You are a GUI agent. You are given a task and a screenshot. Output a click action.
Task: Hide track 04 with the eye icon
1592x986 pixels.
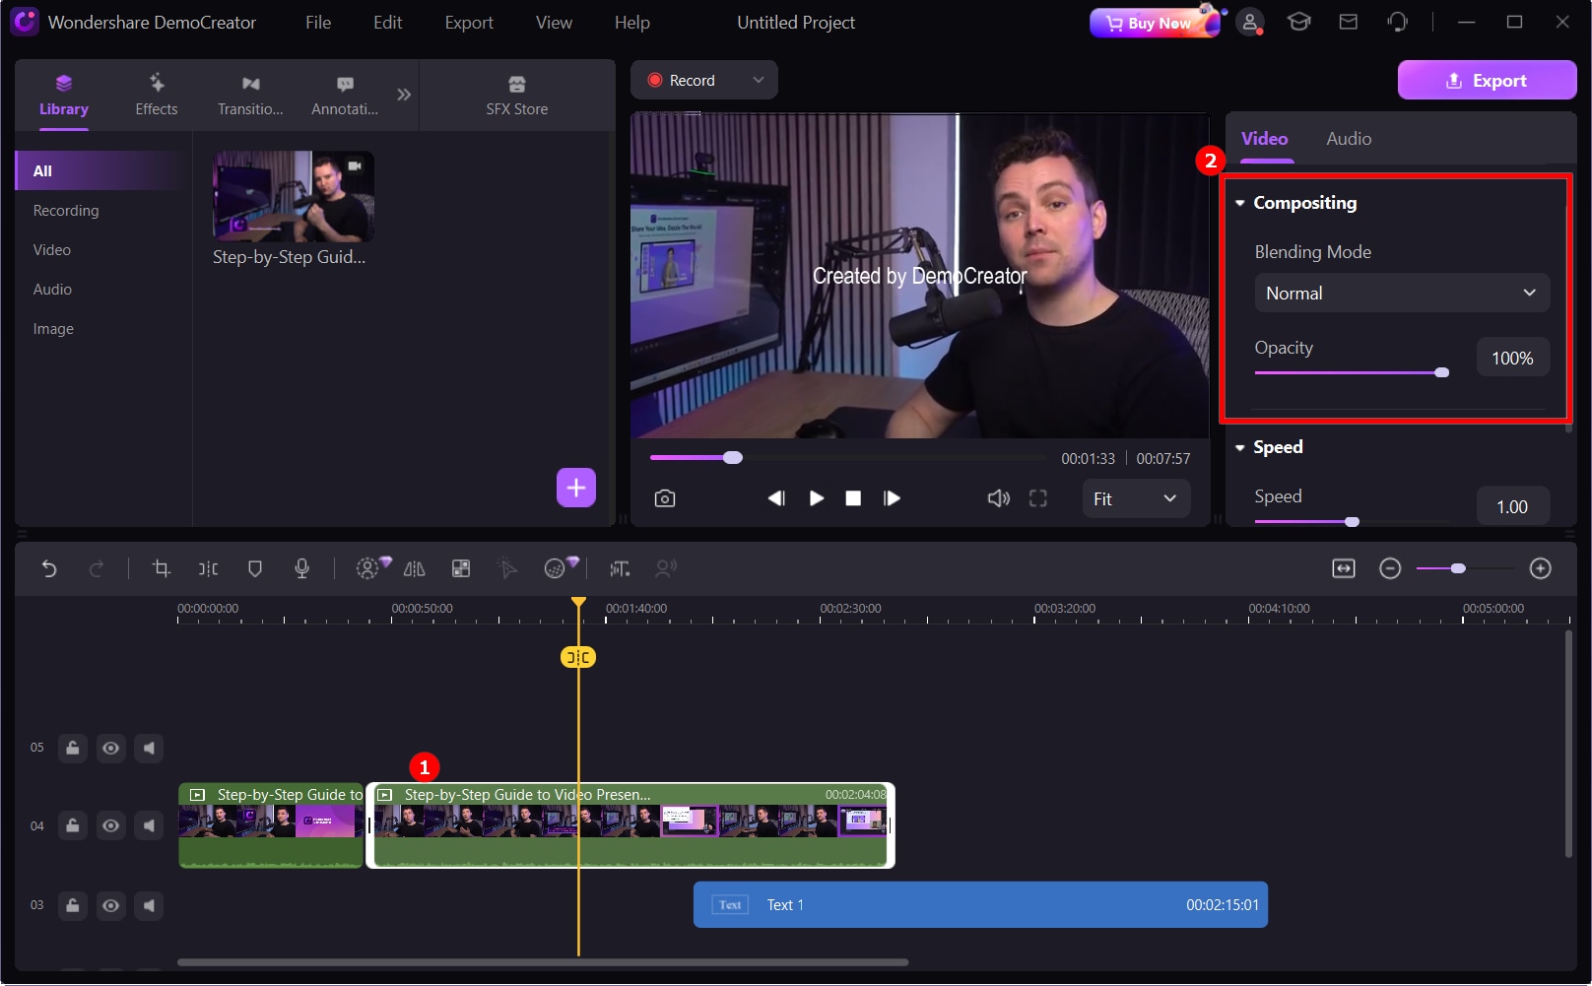[x=111, y=825]
